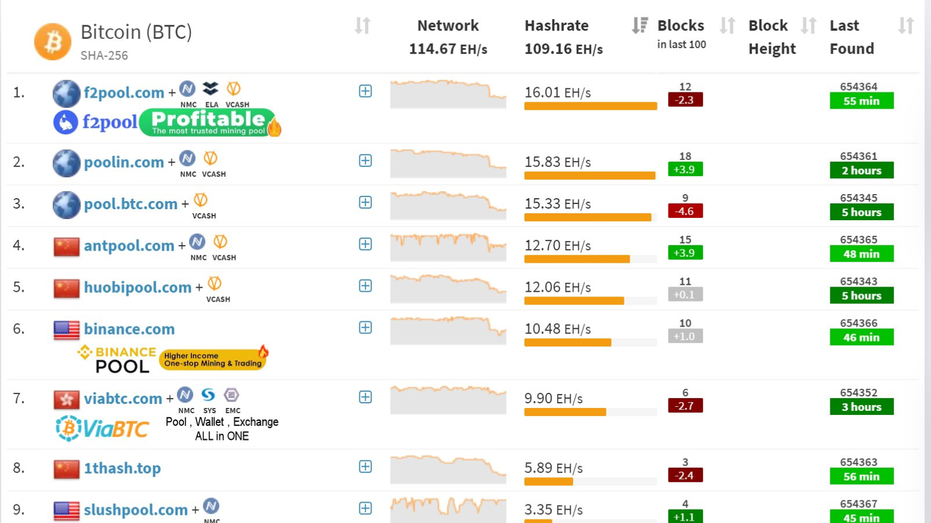Image resolution: width=931 pixels, height=523 pixels.
Task: Sort by the Hashrate column arrows
Action: (x=639, y=26)
